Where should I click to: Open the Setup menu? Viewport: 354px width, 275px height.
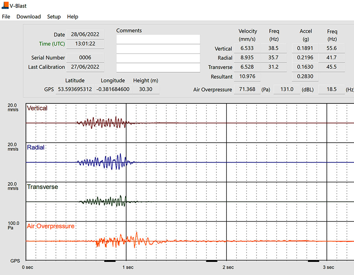(54, 16)
